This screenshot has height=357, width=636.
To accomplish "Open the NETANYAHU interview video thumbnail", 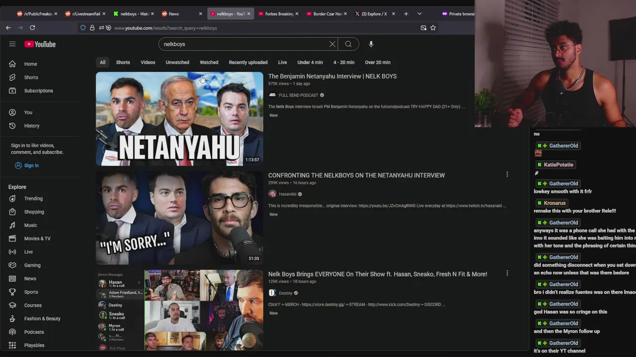I will [179, 119].
